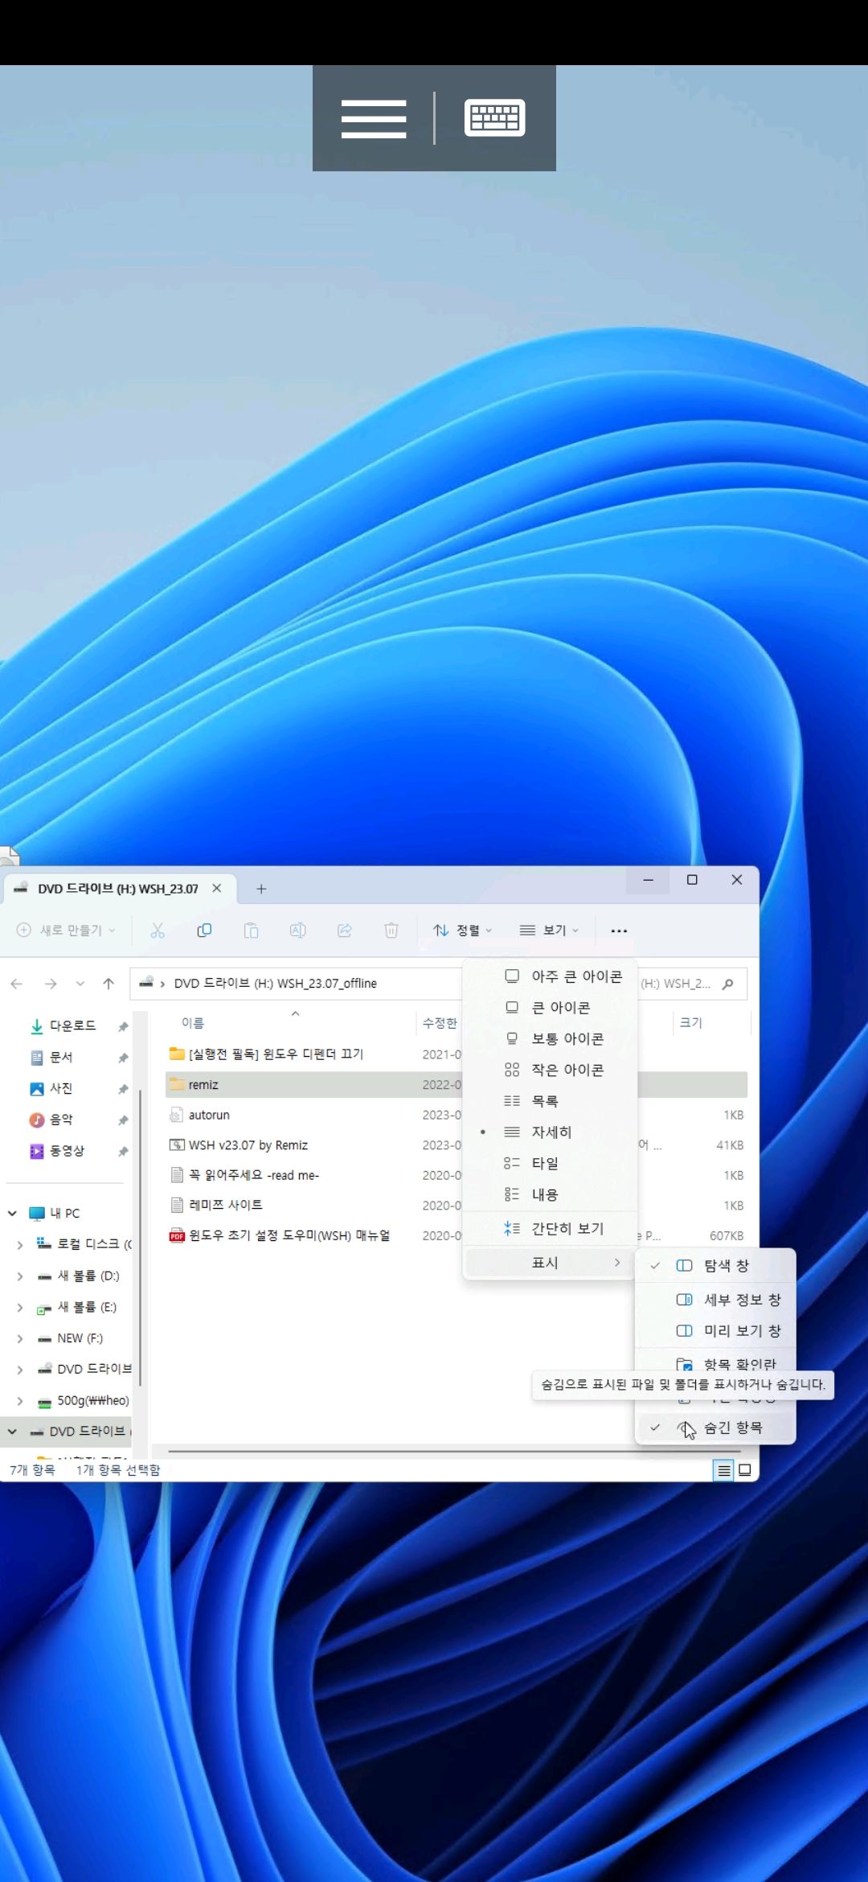Select the autorun file in list
Screen dimensions: 868x1882
pos(208,1115)
